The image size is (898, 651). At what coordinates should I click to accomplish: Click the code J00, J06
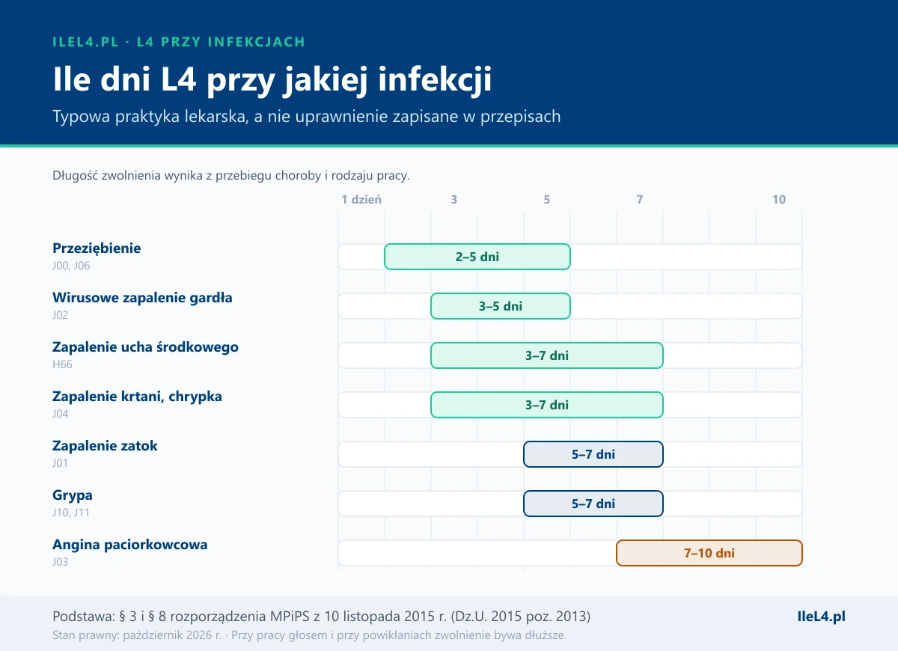tap(71, 266)
